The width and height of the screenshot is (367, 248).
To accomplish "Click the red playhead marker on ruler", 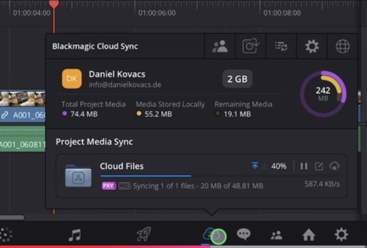I will point(54,4).
